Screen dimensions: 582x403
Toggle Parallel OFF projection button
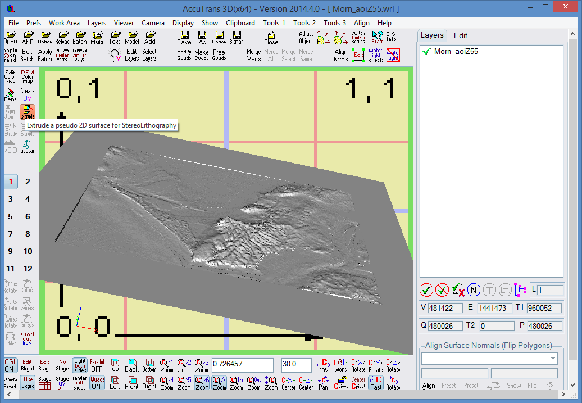tap(97, 365)
